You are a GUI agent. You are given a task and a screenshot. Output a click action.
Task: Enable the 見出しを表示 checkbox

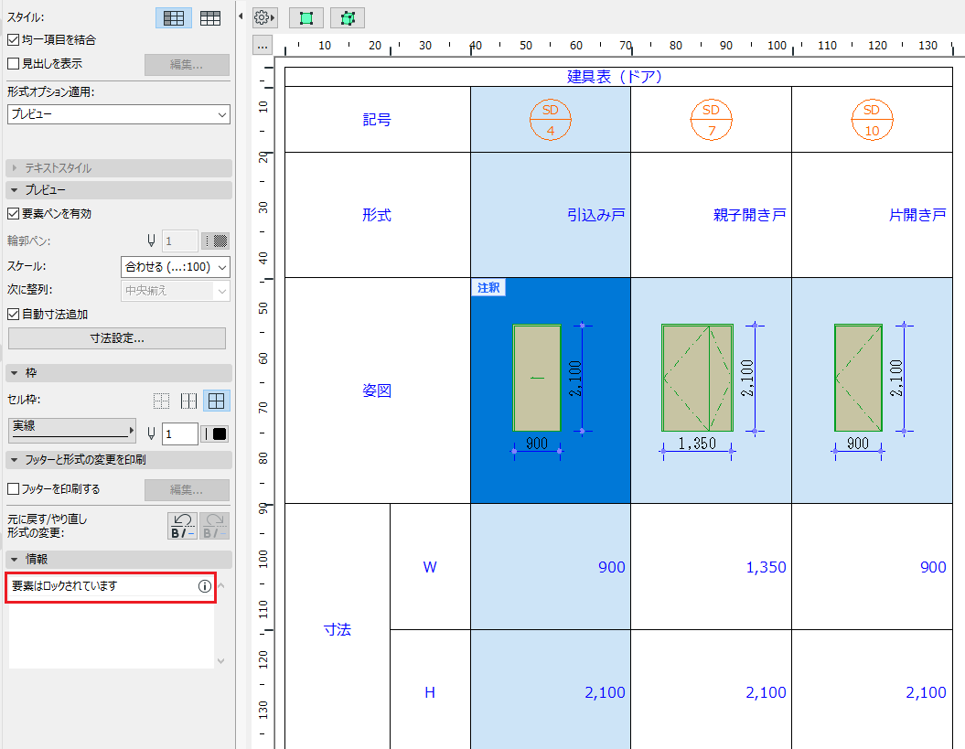coord(13,63)
